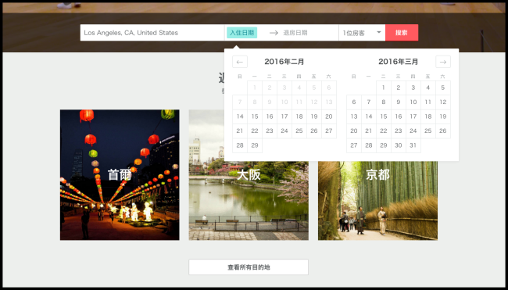Choose March 22 in the calendar
This screenshot has height=290, width=508.
click(384, 131)
